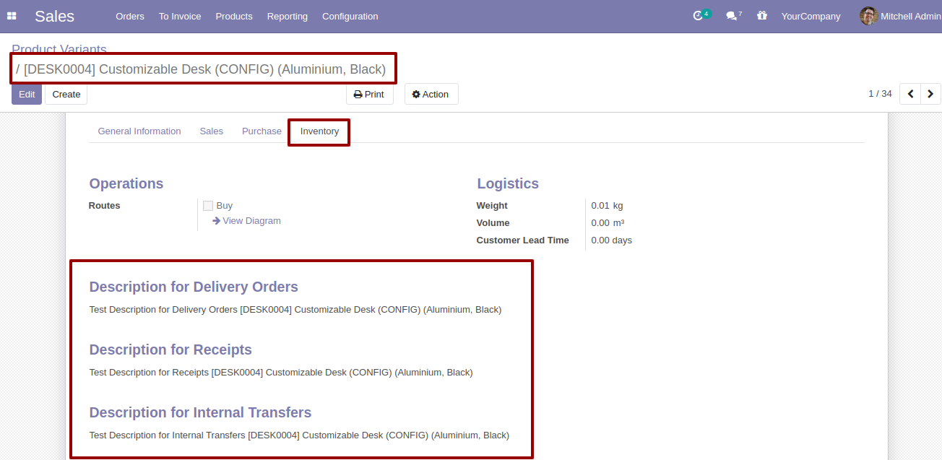The image size is (942, 460).
Task: Switch to General Information tab
Action: [139, 131]
